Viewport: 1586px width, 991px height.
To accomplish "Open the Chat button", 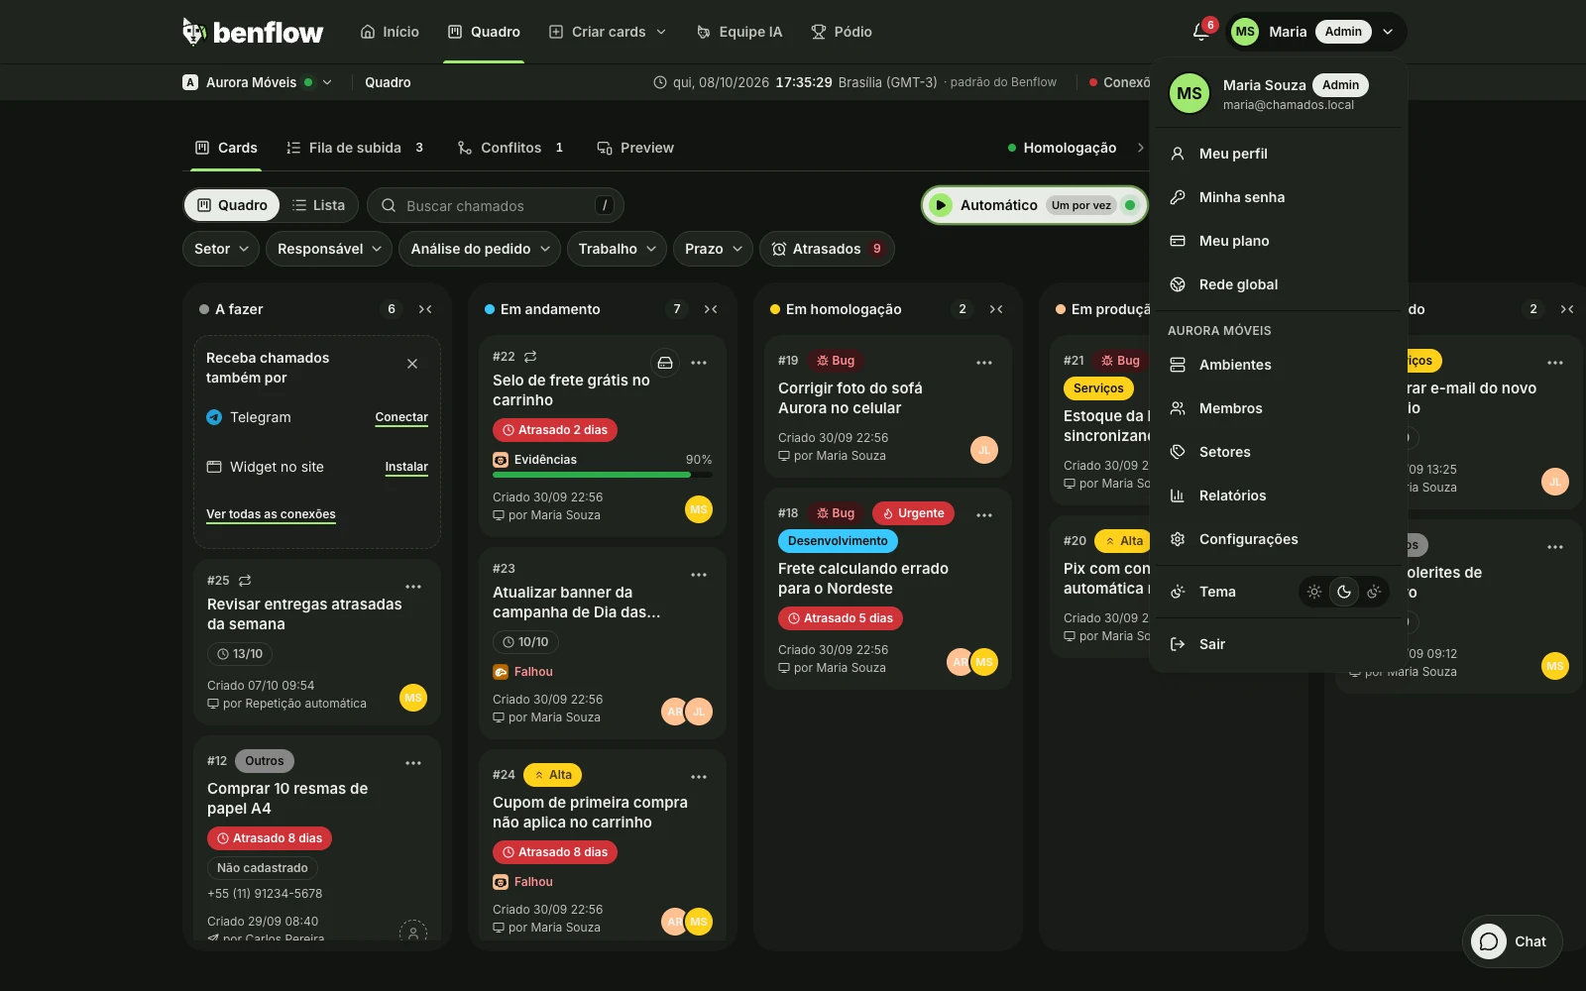I will point(1512,941).
